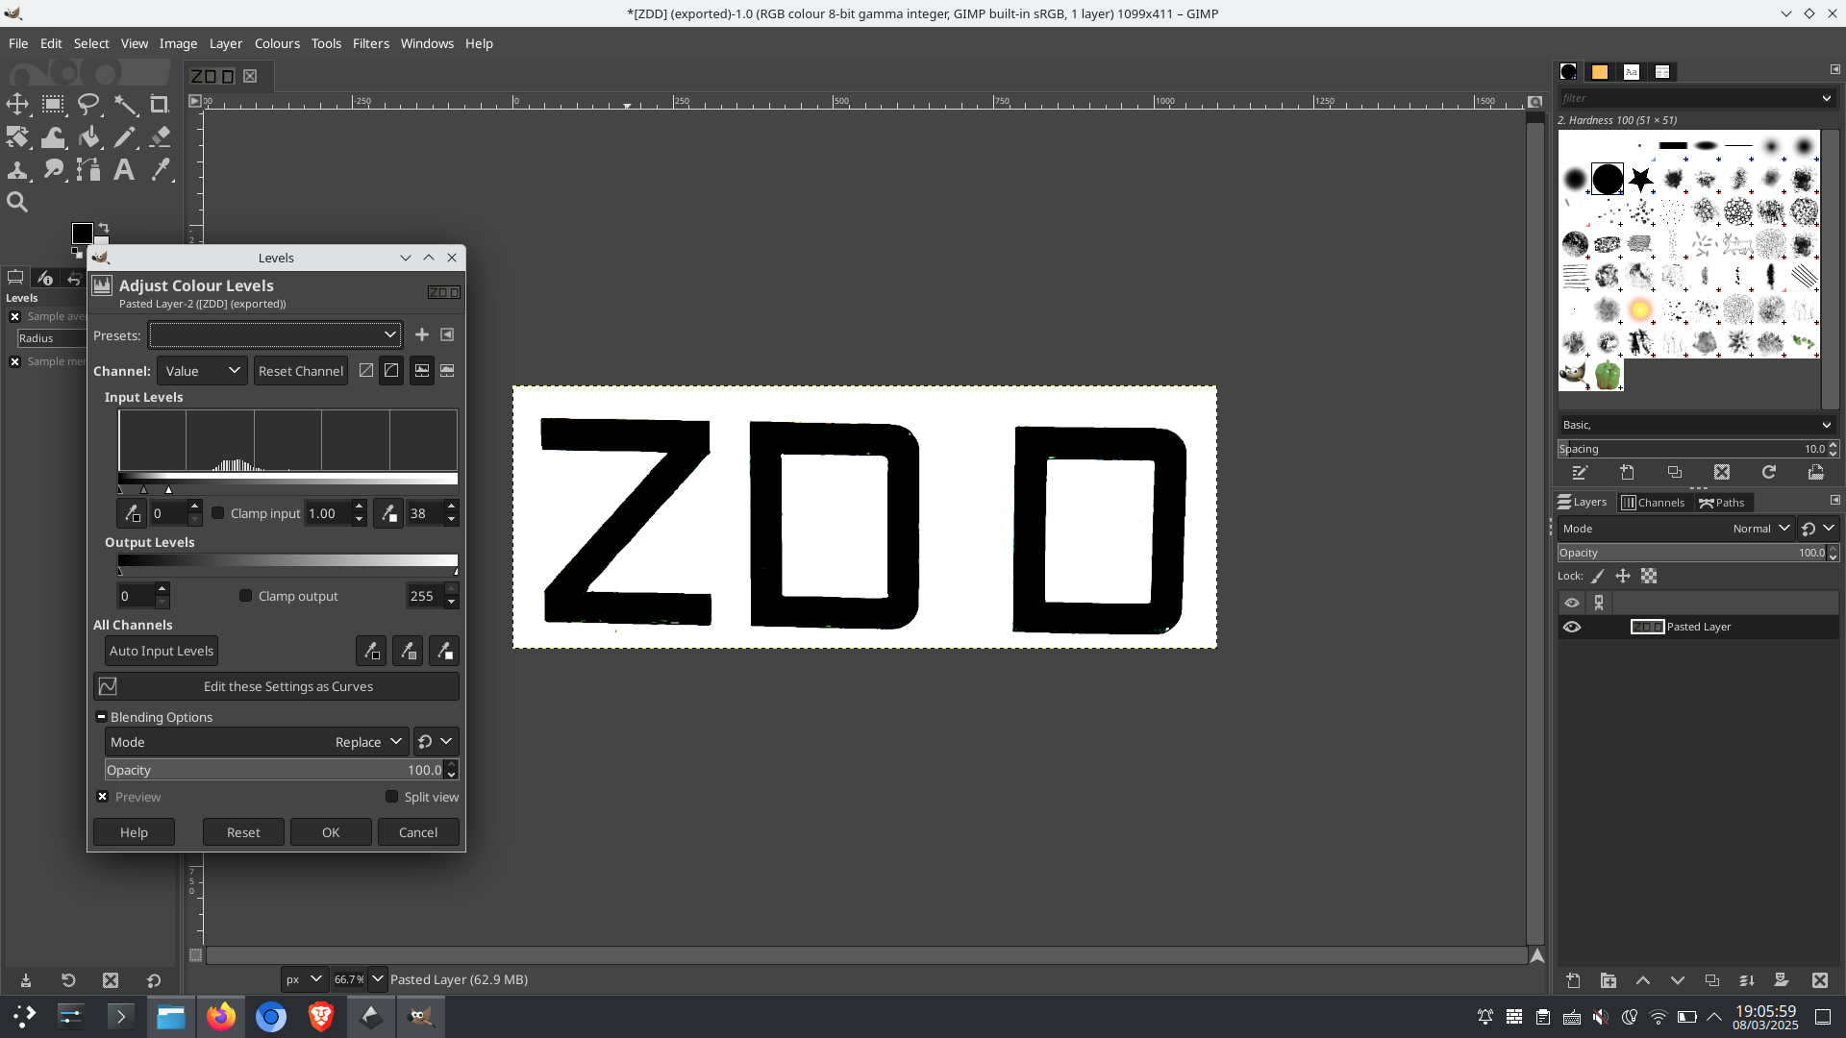Image resolution: width=1846 pixels, height=1038 pixels.
Task: Open the Basic brush tag dropdown
Action: (x=1696, y=425)
